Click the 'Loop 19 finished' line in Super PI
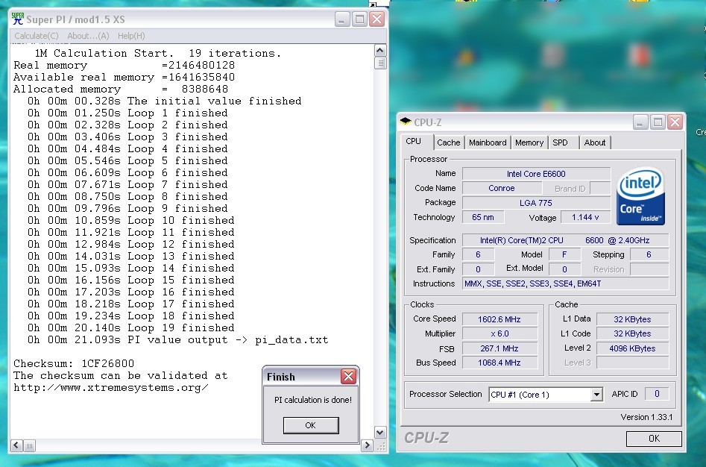This screenshot has width=706, height=467. coord(130,327)
